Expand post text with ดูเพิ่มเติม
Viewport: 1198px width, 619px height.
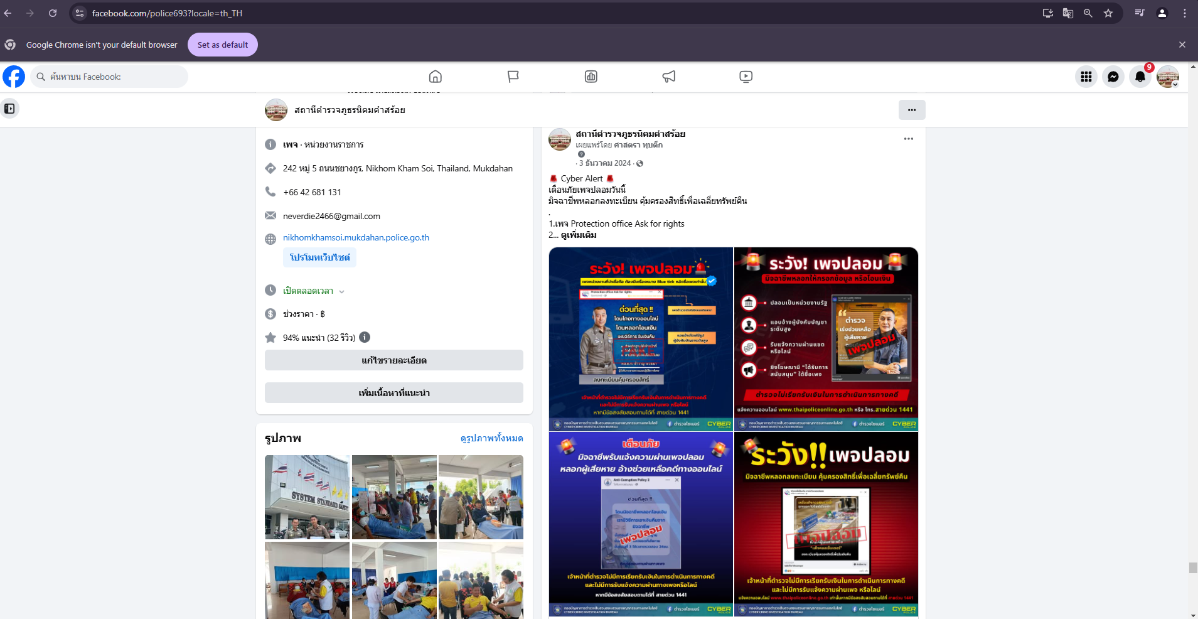[579, 235]
